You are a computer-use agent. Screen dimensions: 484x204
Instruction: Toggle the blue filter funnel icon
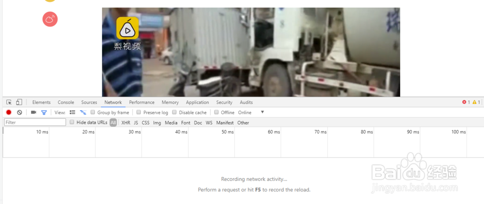point(44,113)
